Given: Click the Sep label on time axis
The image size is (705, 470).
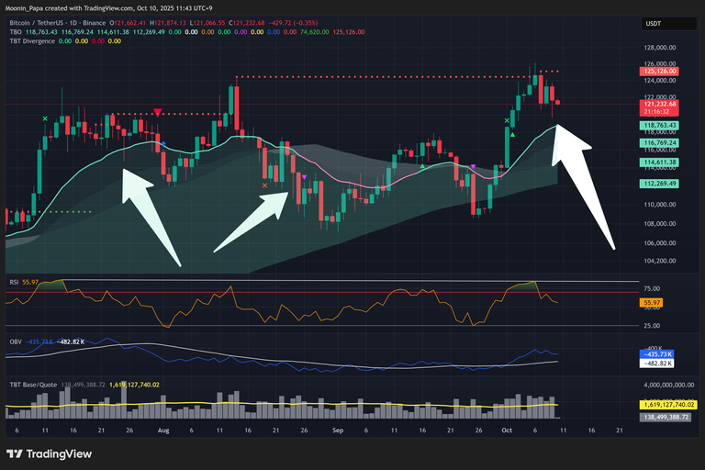Looking at the screenshot, I should point(337,429).
